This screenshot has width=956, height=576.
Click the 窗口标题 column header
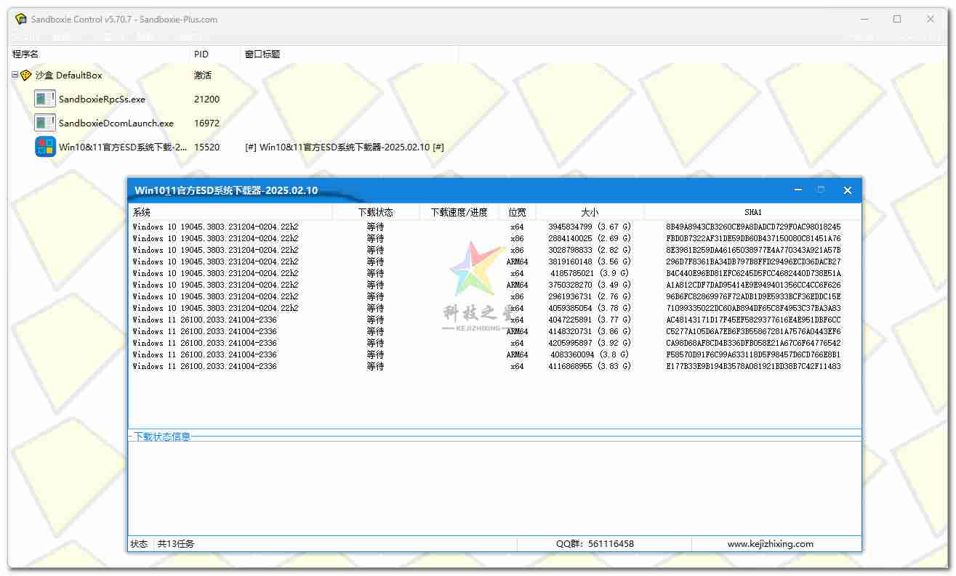coord(349,54)
